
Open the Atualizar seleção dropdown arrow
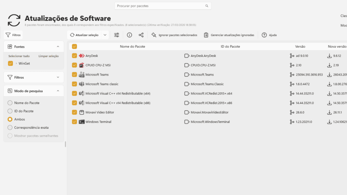click(x=105, y=35)
